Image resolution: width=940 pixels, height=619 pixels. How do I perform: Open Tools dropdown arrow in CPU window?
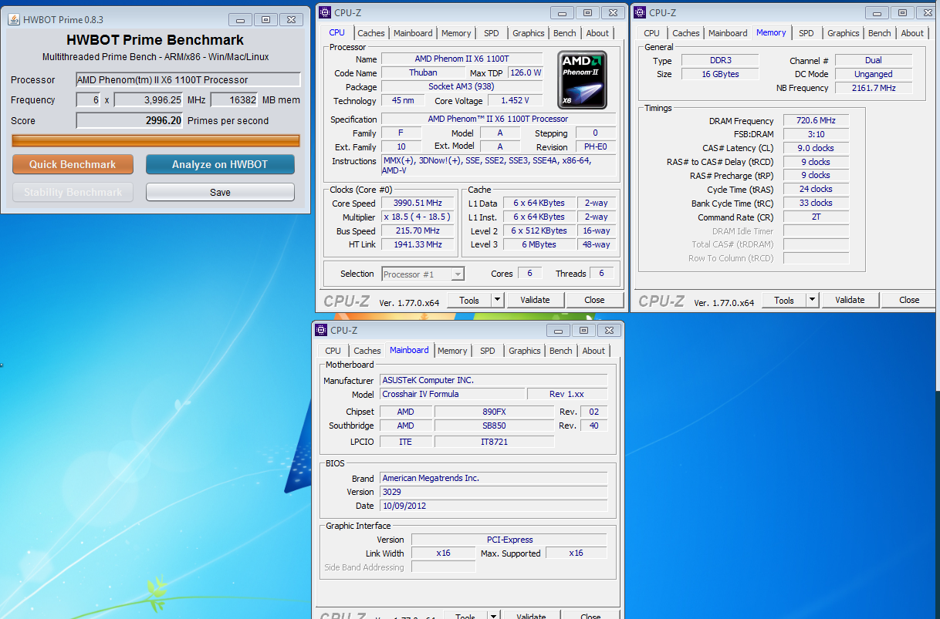pos(497,301)
